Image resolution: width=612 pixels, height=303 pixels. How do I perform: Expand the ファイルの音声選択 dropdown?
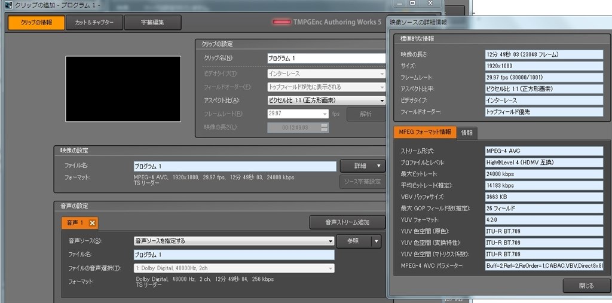(x=234, y=268)
